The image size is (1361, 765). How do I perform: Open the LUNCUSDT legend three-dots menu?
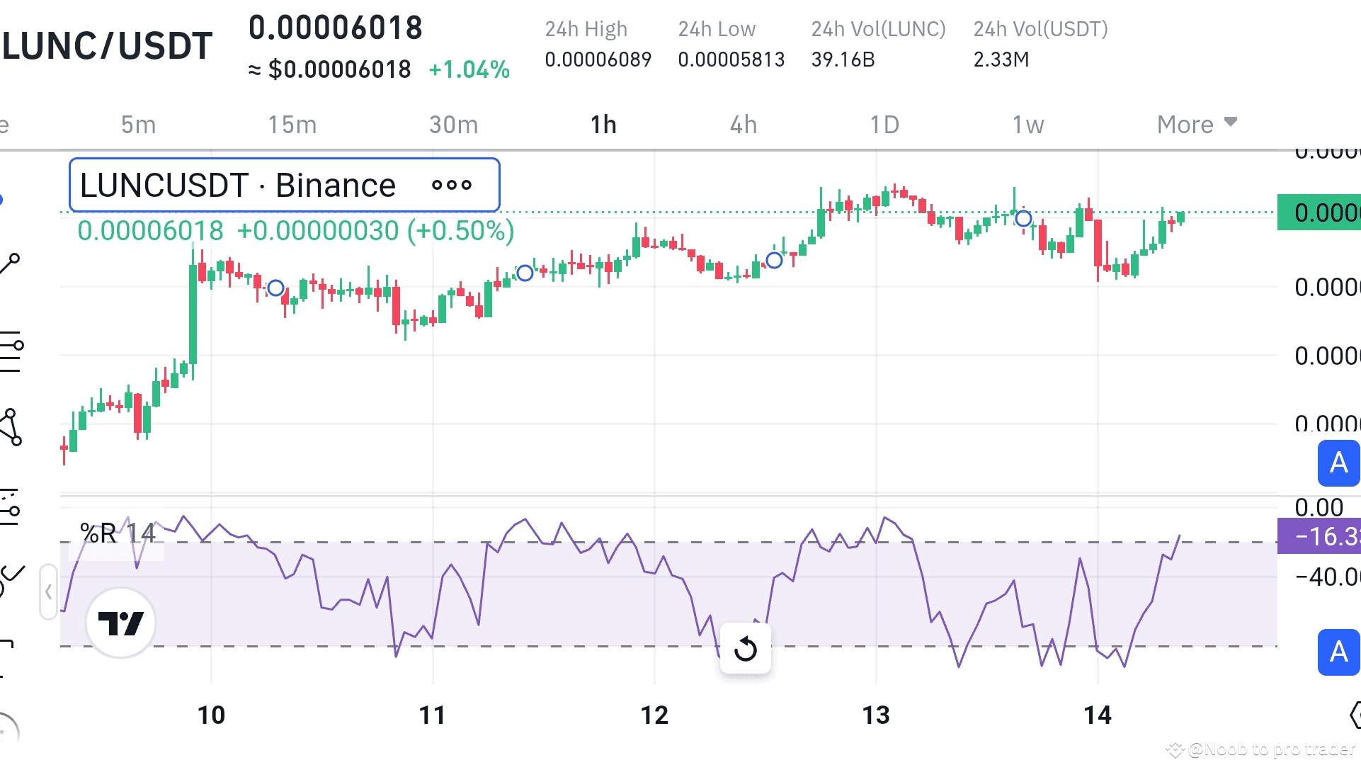(451, 185)
